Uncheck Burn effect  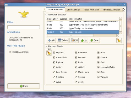pyautogui.click(x=98, y=53)
